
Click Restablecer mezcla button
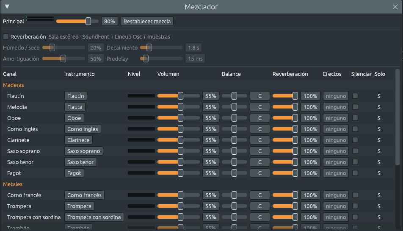tap(147, 21)
